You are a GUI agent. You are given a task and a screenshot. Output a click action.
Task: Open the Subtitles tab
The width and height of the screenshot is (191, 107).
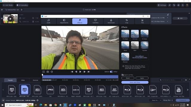pos(95,21)
